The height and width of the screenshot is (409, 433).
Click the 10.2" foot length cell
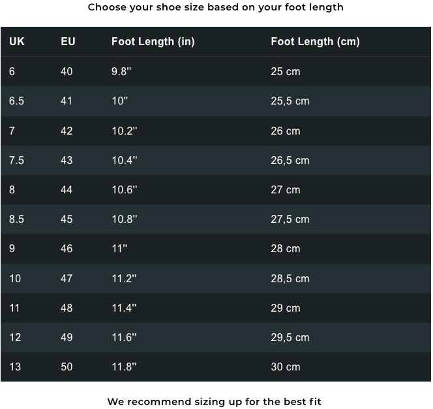click(125, 131)
